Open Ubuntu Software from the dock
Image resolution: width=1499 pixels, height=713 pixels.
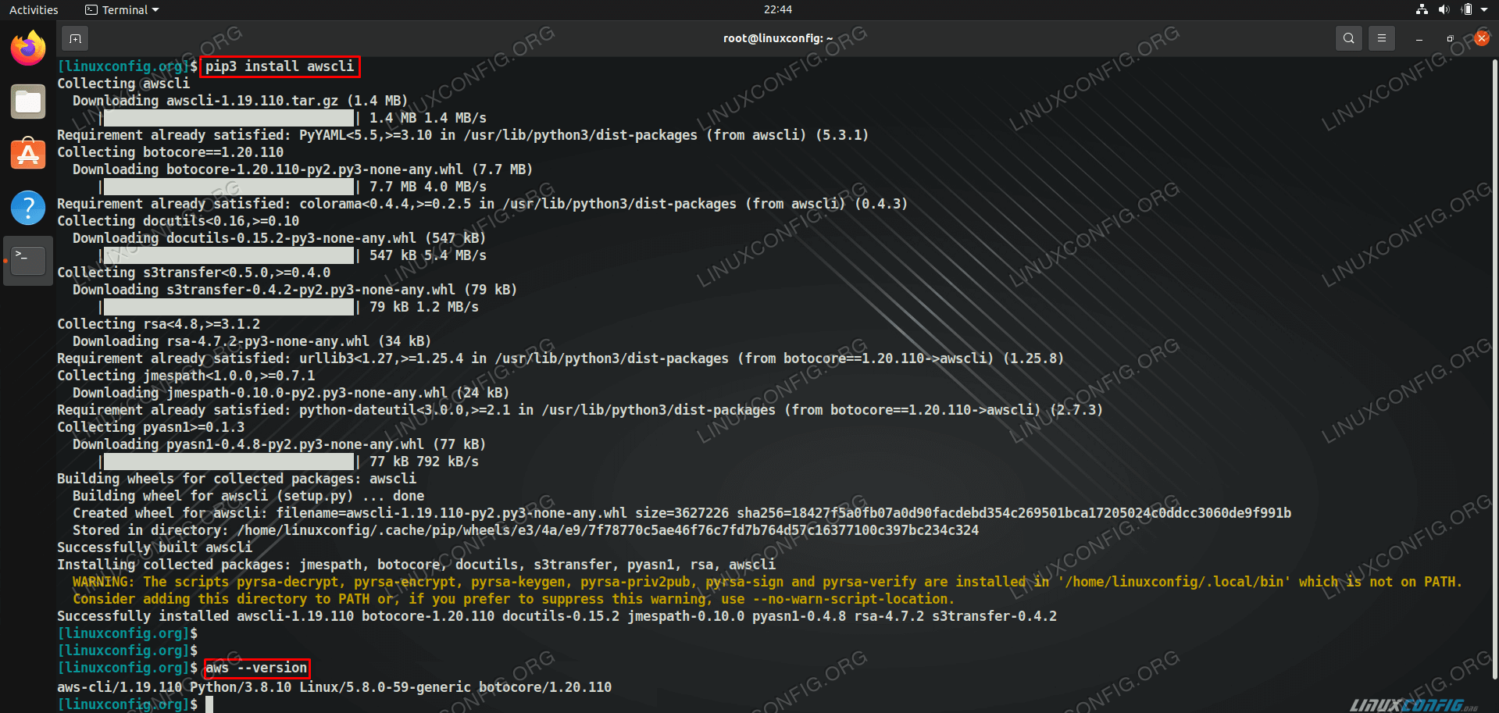pyautogui.click(x=28, y=155)
